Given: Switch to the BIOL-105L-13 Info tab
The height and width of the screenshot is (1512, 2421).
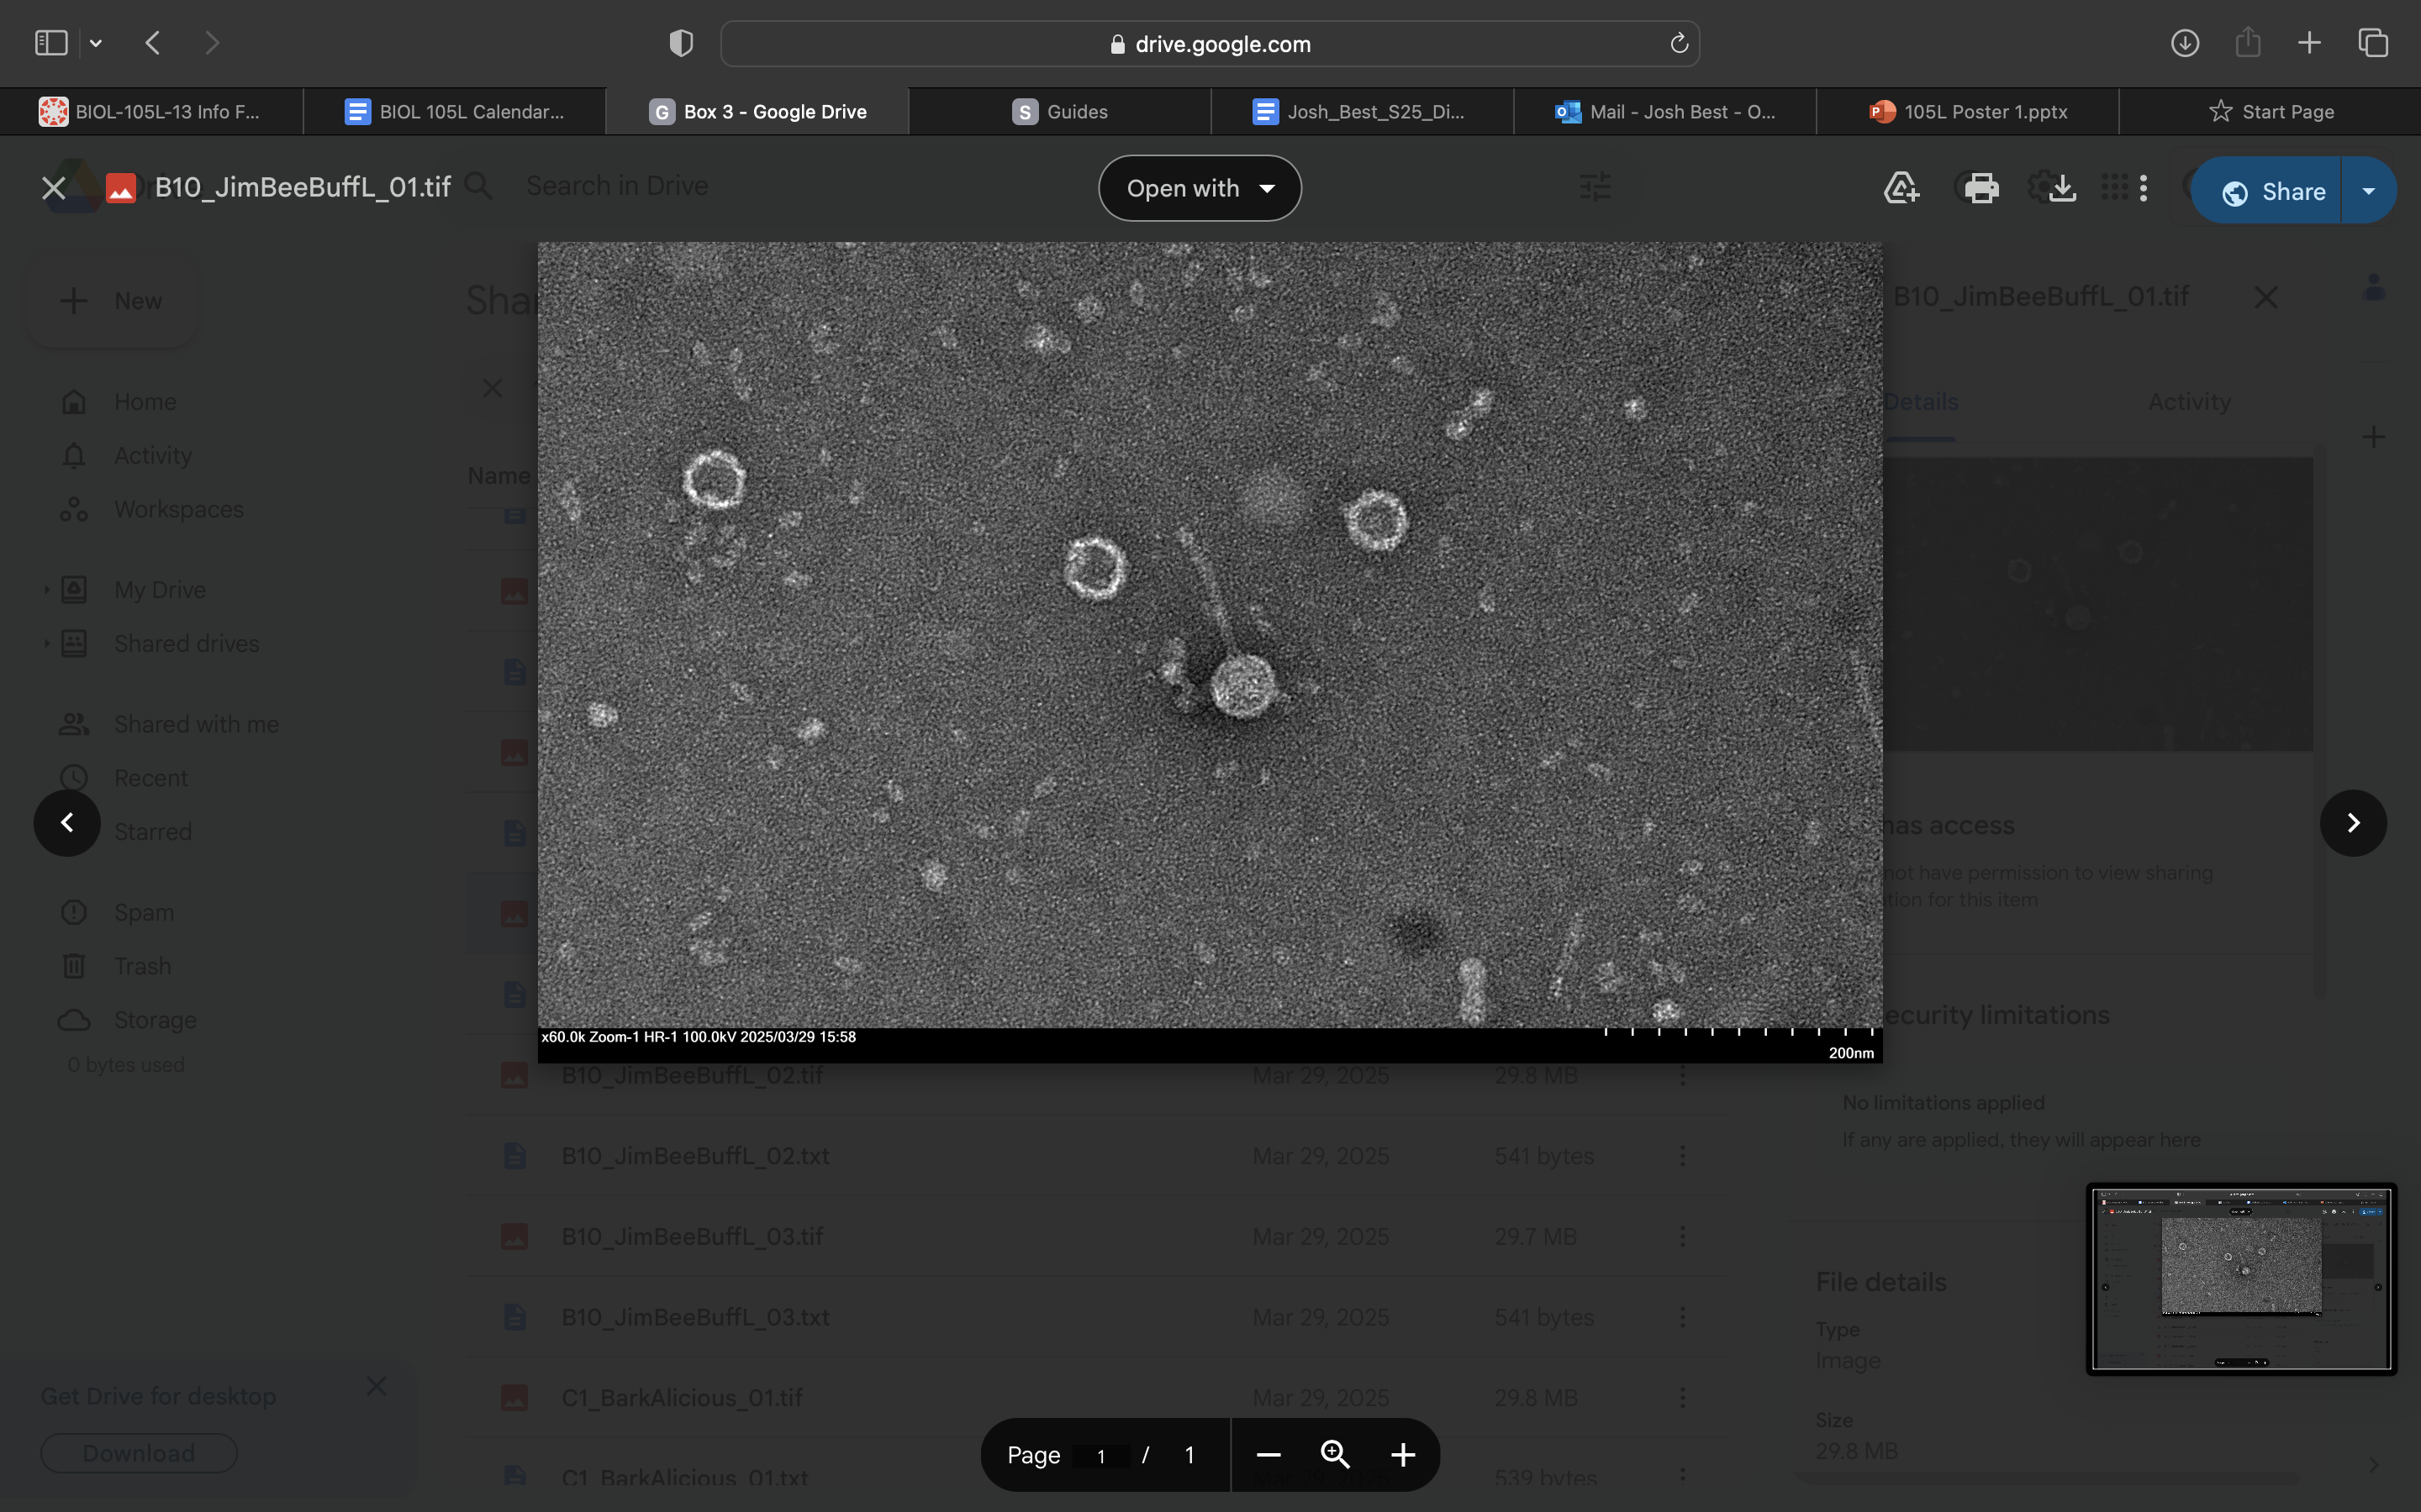Looking at the screenshot, I should point(151,112).
